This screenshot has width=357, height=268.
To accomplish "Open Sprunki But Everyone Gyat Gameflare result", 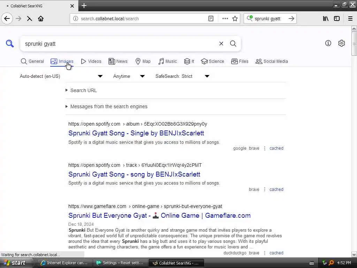I will point(159,216).
